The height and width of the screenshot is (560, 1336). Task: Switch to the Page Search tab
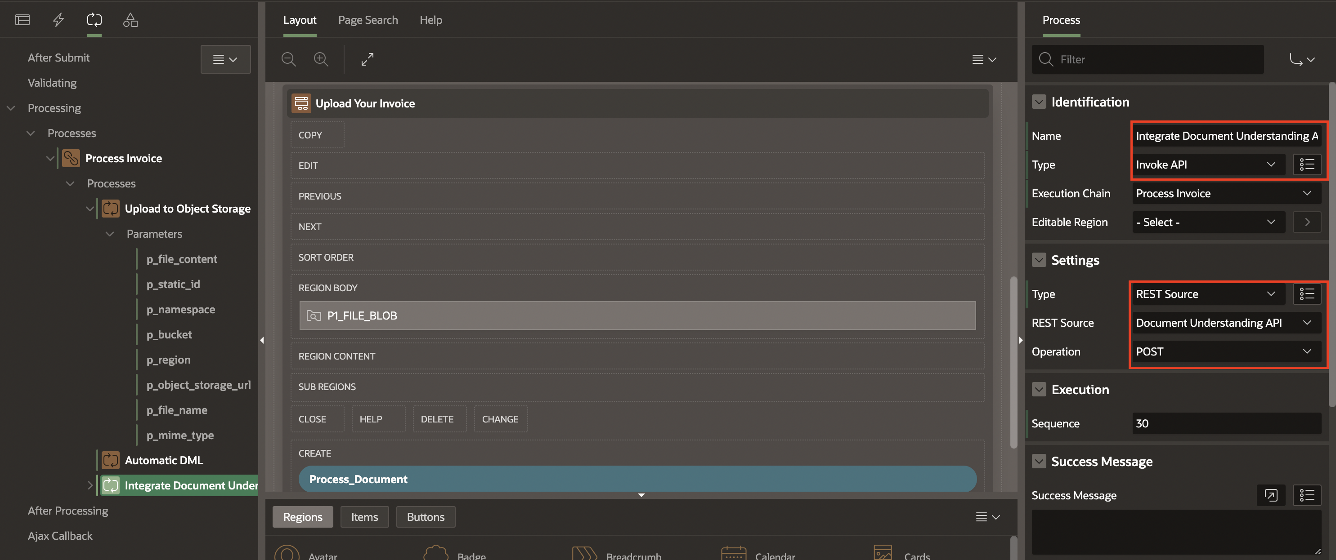pyautogui.click(x=368, y=20)
